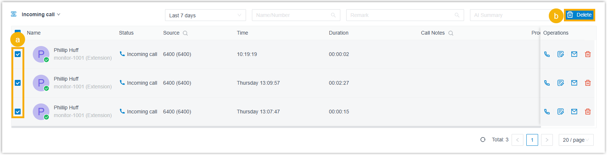The height and width of the screenshot is (155, 607).
Task: Click the Delete button at top right
Action: (x=579, y=15)
